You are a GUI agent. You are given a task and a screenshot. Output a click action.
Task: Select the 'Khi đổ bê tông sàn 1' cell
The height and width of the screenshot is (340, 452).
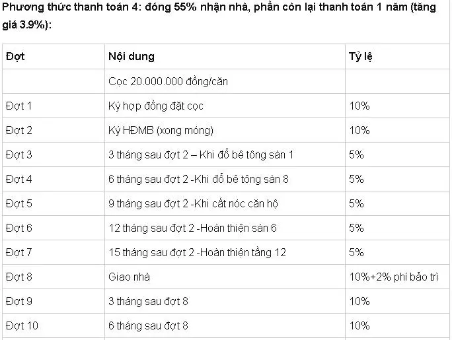click(x=201, y=154)
